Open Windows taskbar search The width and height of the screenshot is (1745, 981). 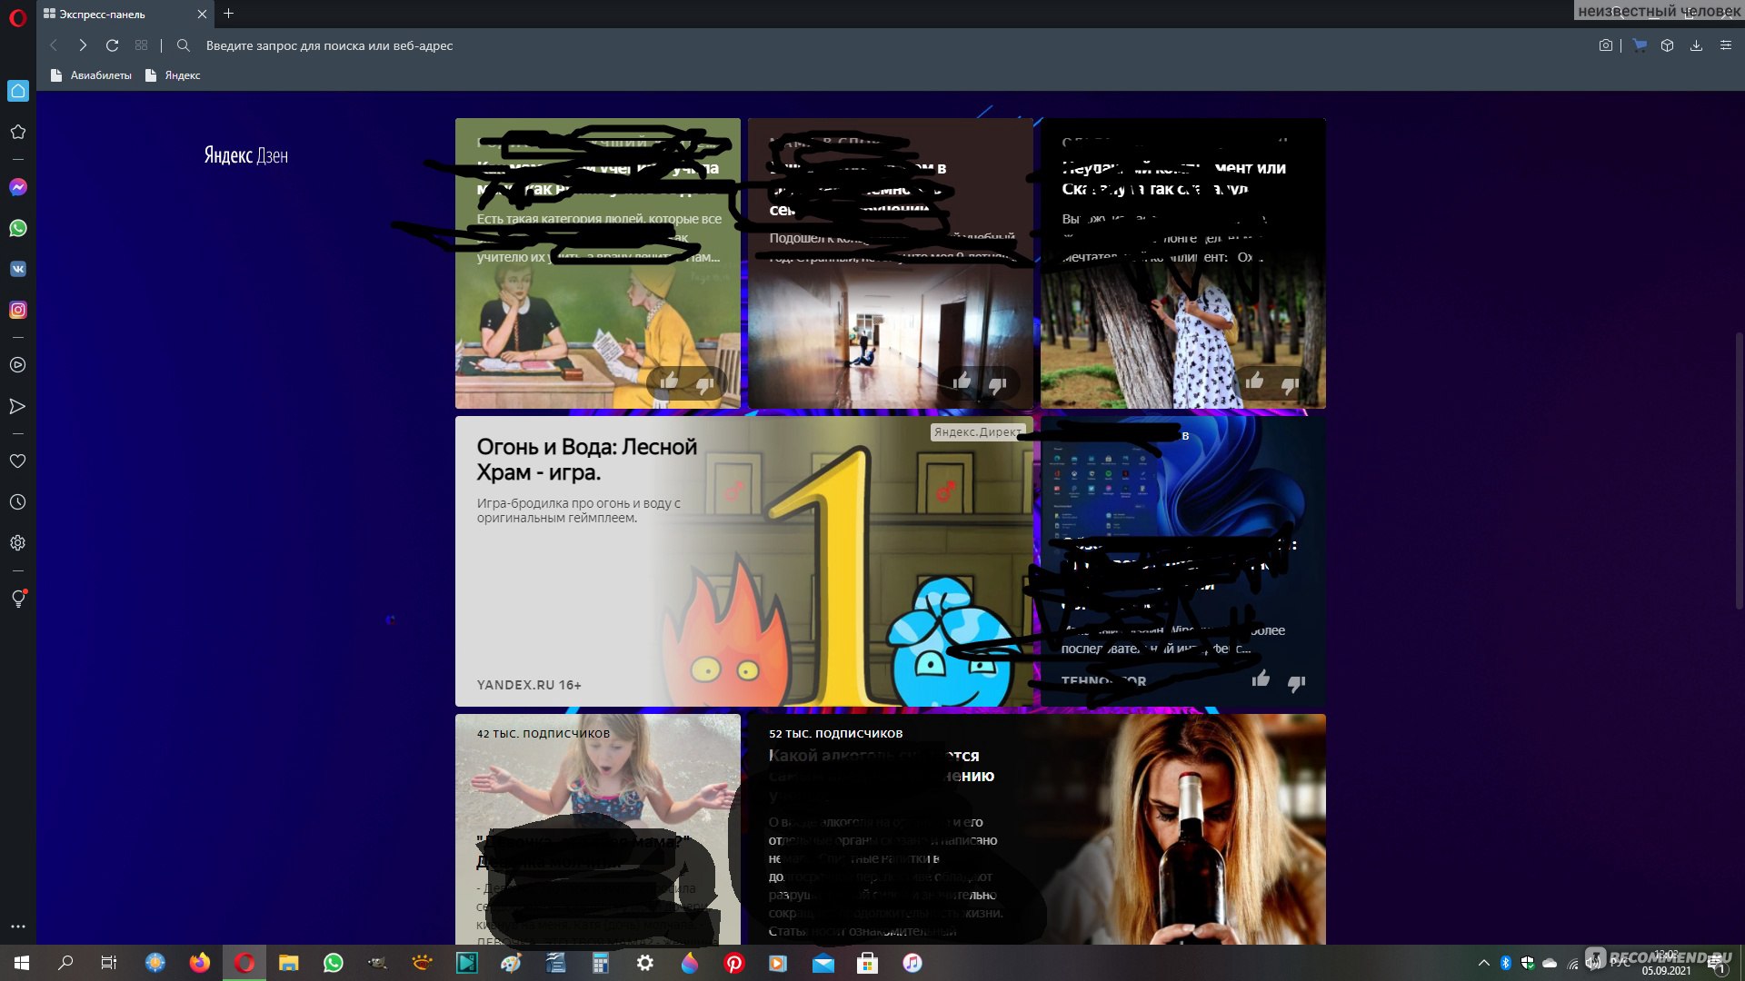click(x=65, y=963)
